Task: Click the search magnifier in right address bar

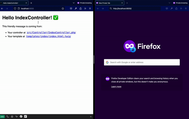Action: click(x=111, y=9)
